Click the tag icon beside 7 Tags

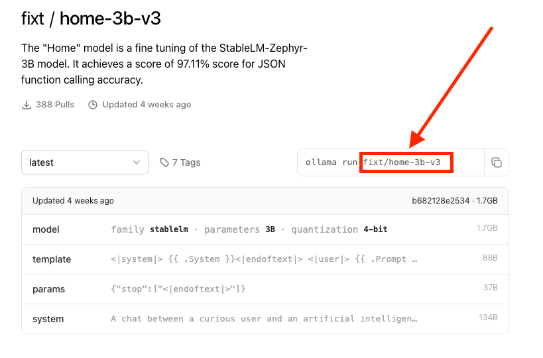pos(164,162)
